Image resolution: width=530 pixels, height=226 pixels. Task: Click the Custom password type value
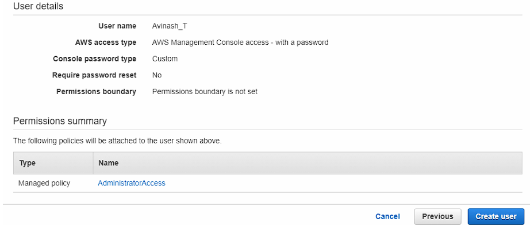click(165, 59)
